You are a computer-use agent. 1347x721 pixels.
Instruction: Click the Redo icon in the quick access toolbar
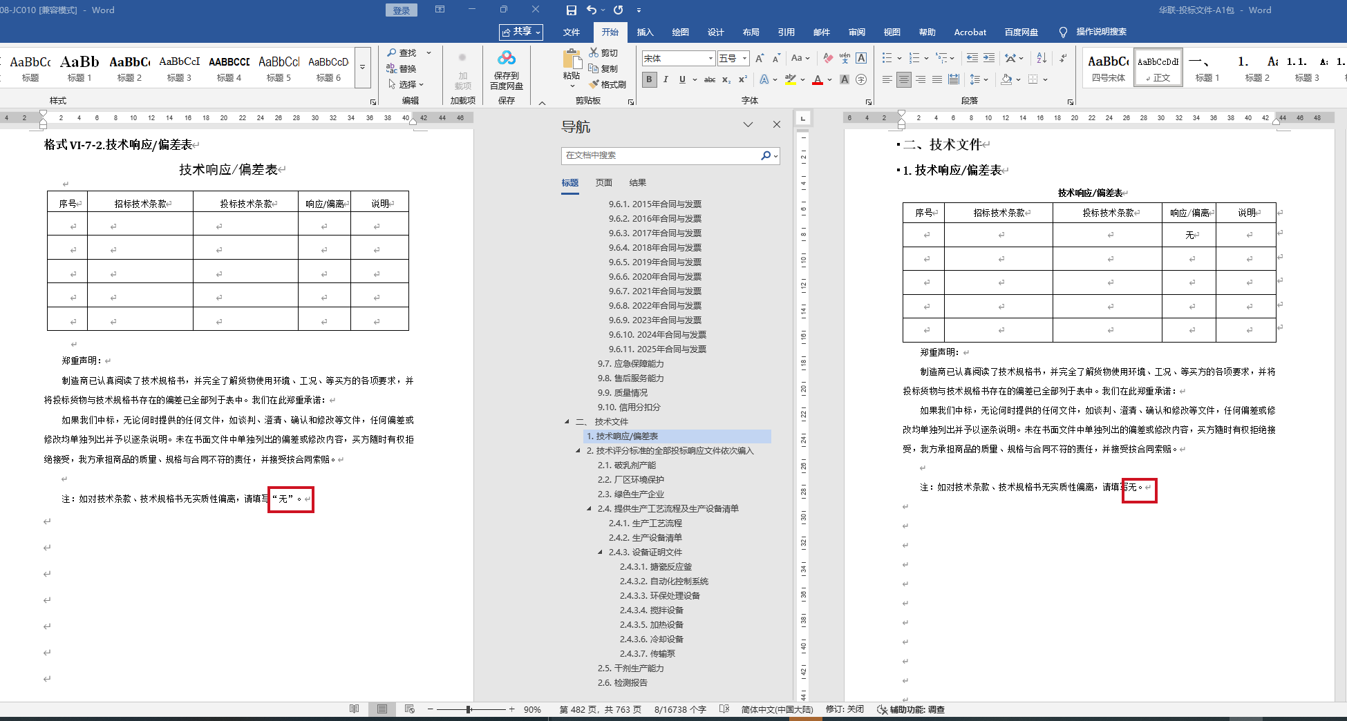coord(619,10)
